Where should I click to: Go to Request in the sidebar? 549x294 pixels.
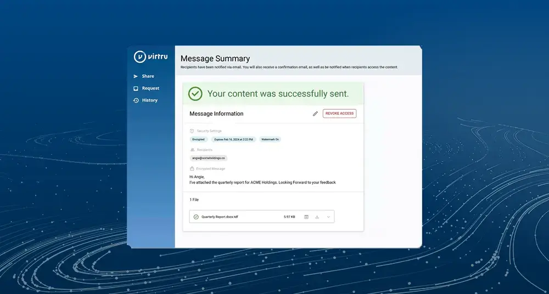150,88
